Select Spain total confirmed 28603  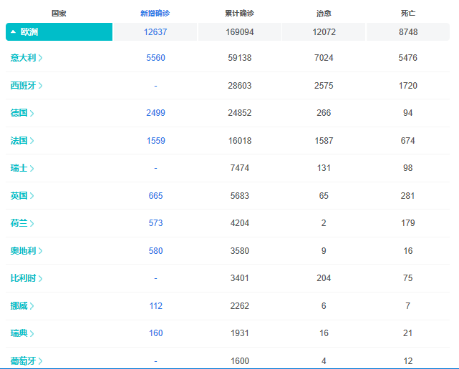click(240, 86)
